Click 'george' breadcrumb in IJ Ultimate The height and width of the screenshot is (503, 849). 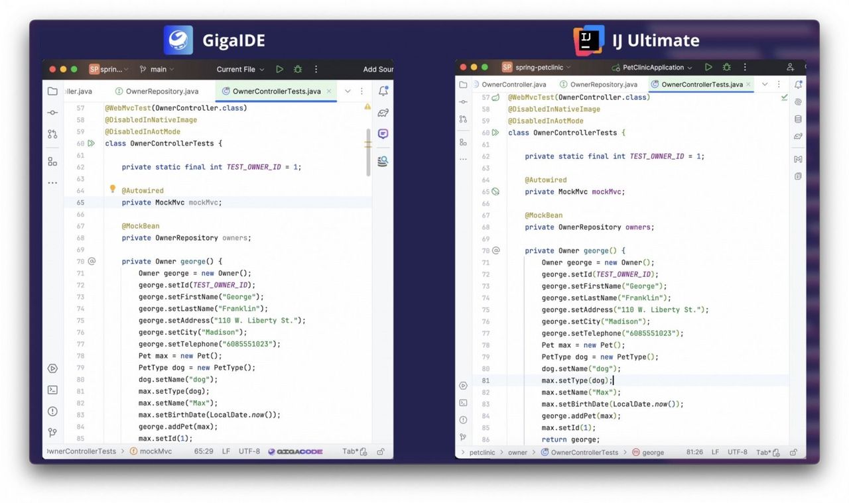648,453
